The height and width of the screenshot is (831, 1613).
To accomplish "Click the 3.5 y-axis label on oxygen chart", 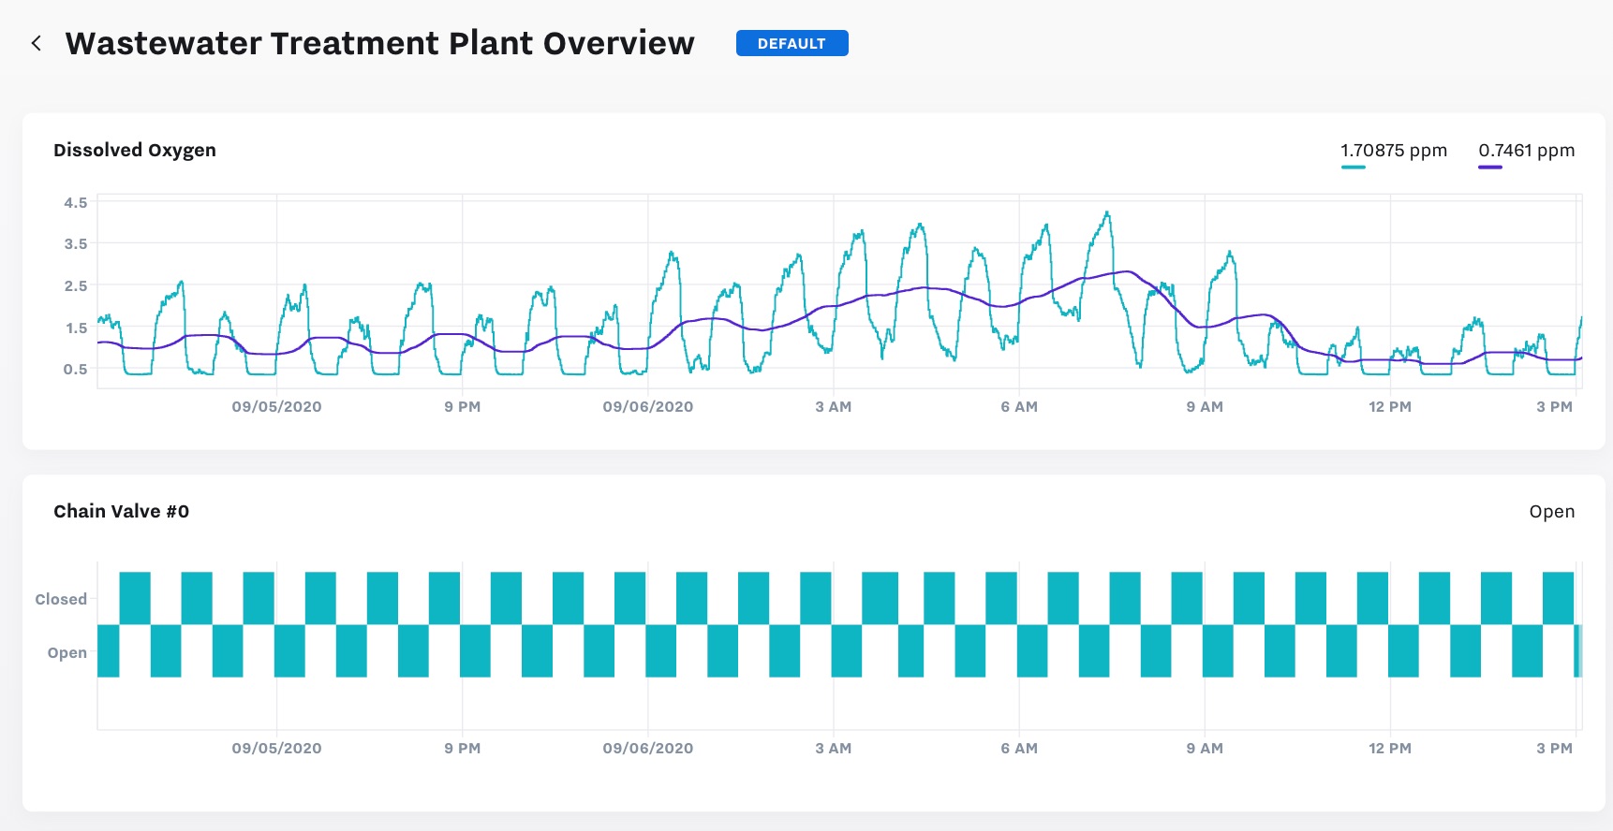I will click(x=76, y=243).
